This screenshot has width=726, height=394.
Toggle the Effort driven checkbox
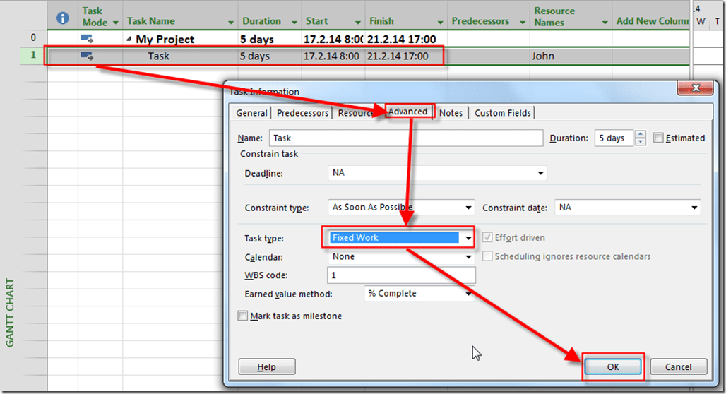[x=487, y=238]
